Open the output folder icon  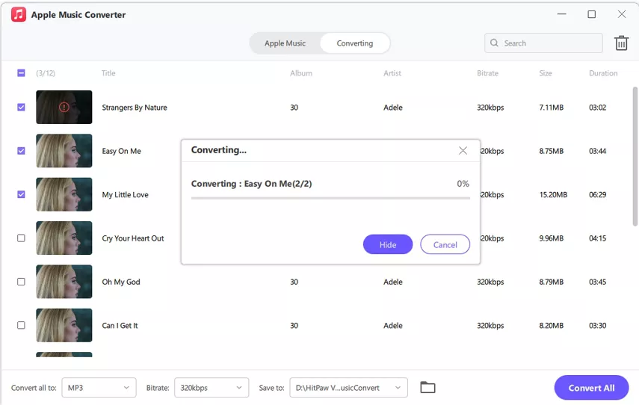[427, 387]
